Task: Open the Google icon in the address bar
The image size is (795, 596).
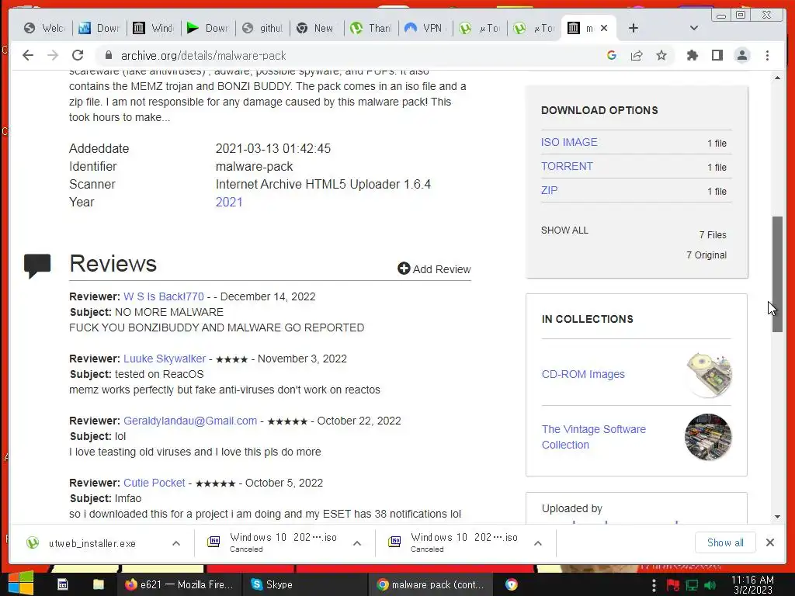Action: [x=612, y=55]
